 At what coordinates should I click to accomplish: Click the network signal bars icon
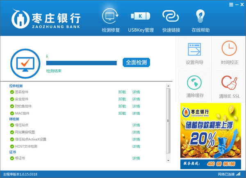[x=238, y=174]
